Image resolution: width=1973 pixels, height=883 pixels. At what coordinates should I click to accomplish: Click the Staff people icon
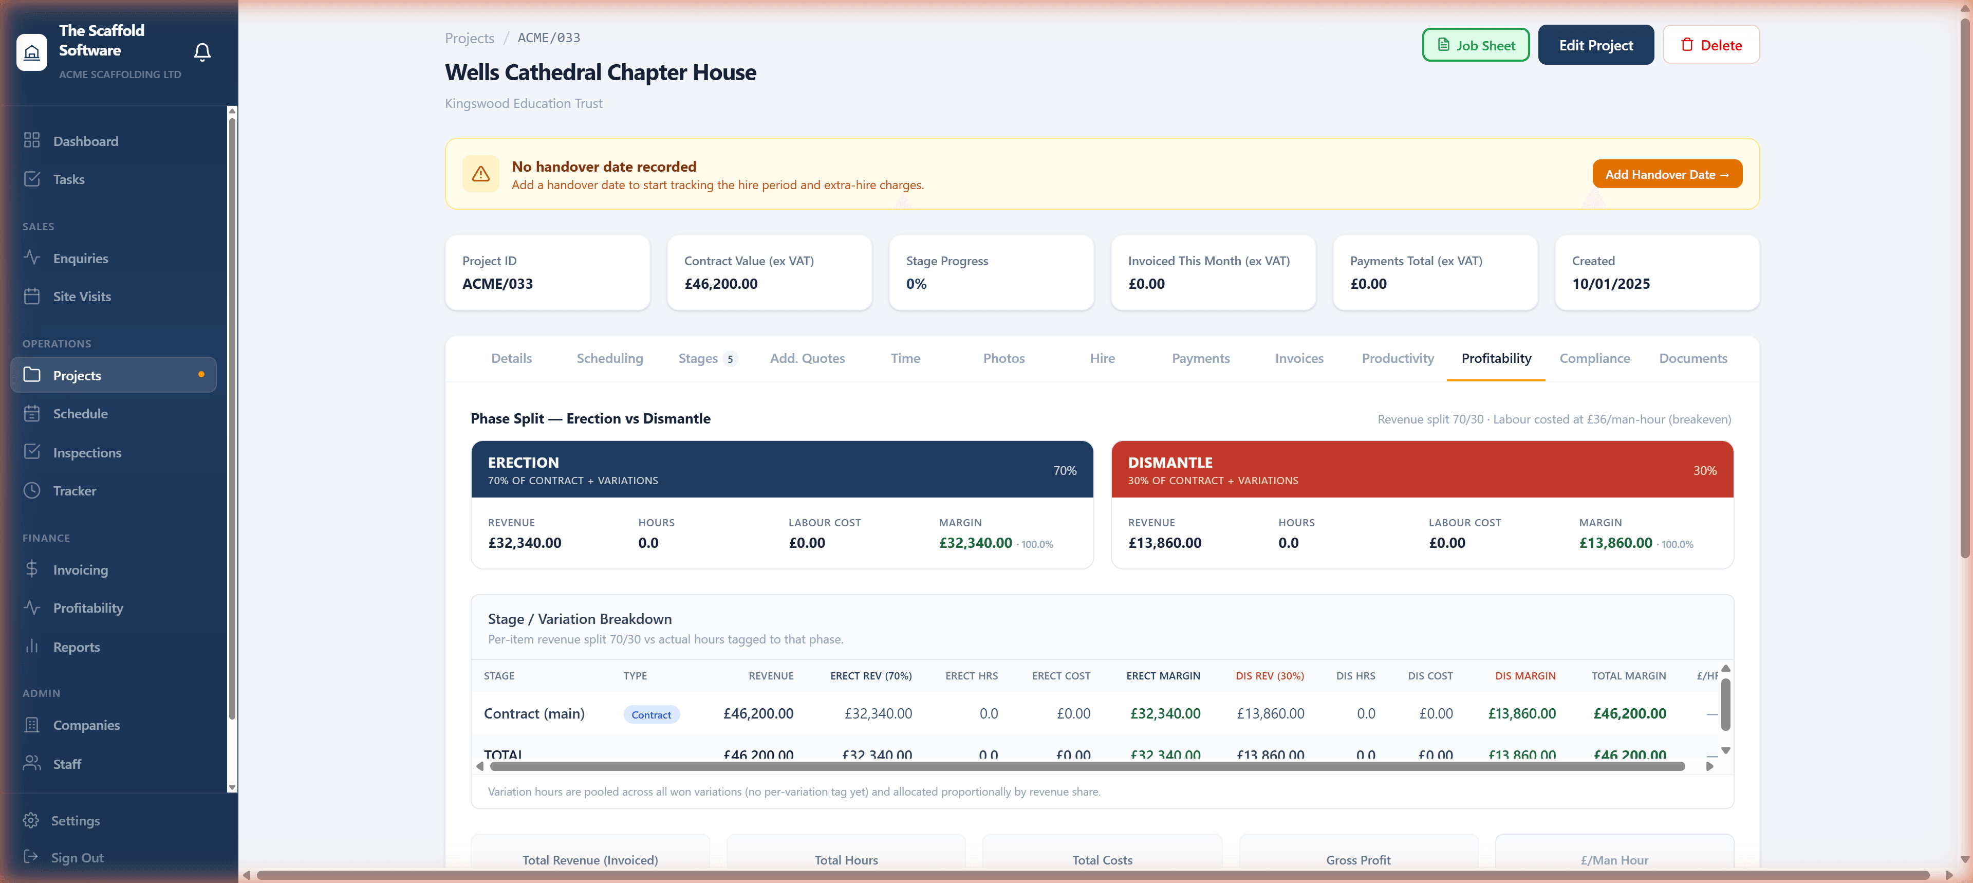click(31, 763)
